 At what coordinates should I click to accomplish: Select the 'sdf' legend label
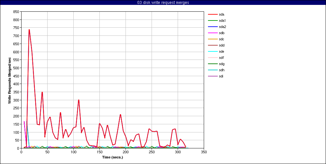[x=221, y=58]
